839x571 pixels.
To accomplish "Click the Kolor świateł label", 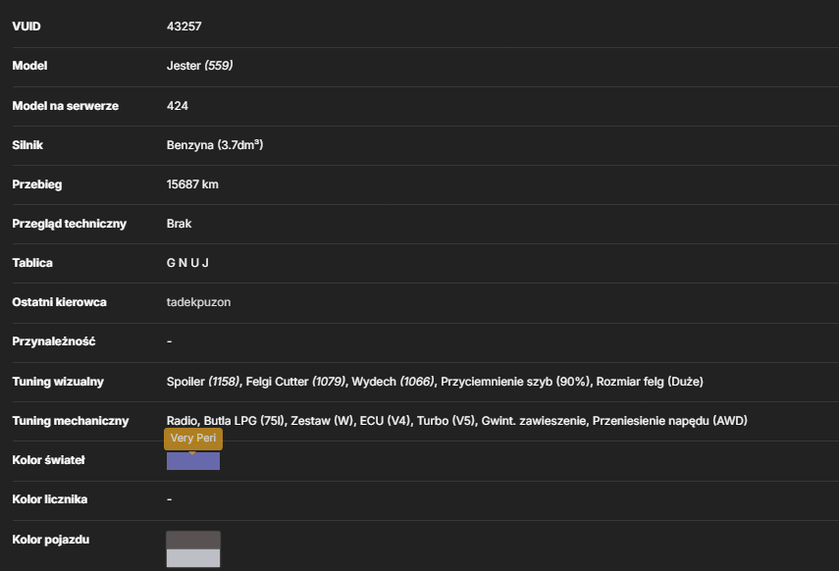I will (49, 460).
